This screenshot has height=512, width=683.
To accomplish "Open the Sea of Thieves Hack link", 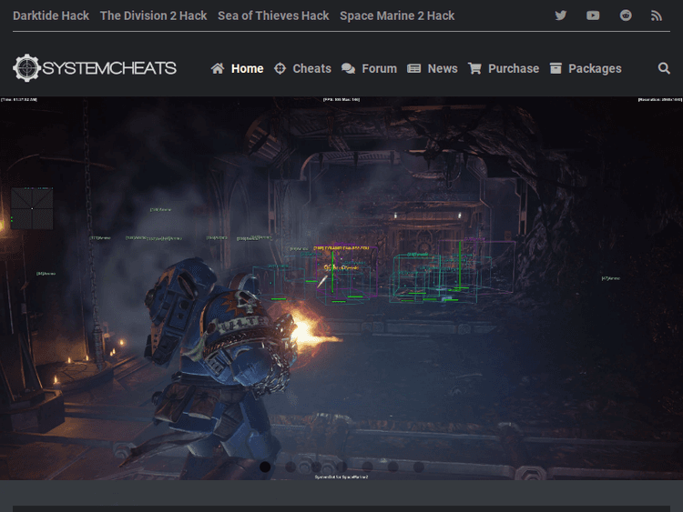I will pos(273,15).
